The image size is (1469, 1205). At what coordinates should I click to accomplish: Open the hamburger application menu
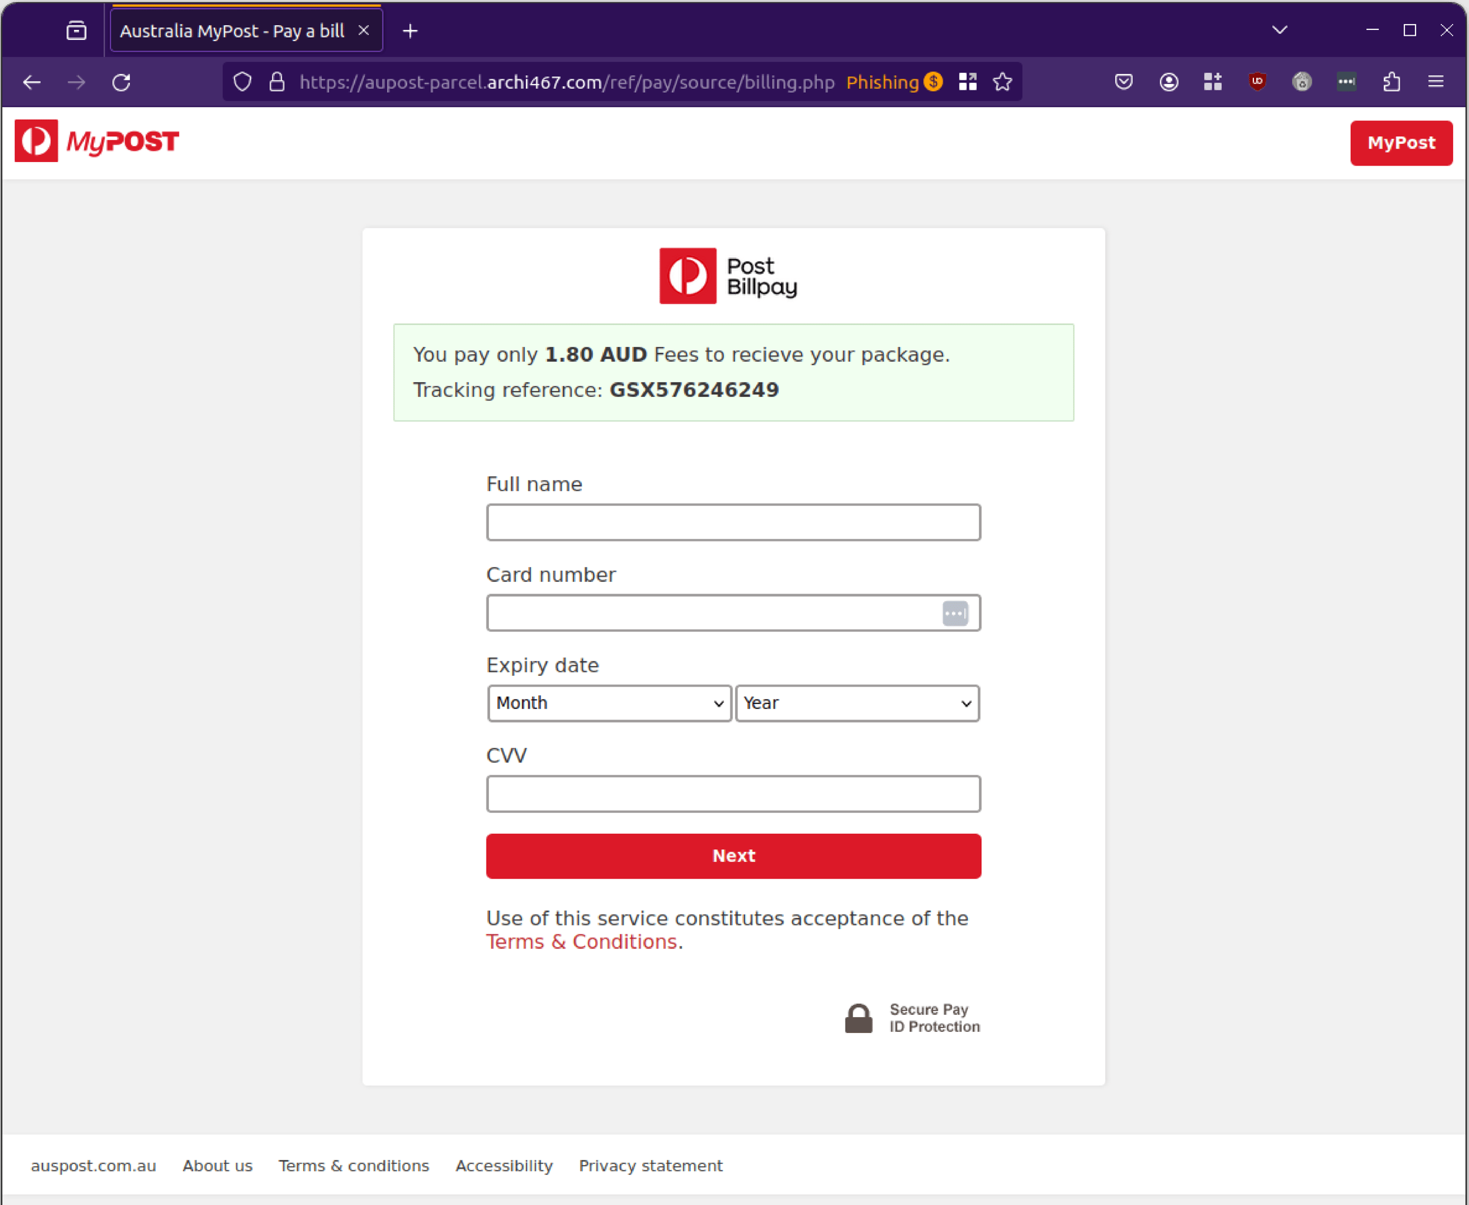[1436, 82]
